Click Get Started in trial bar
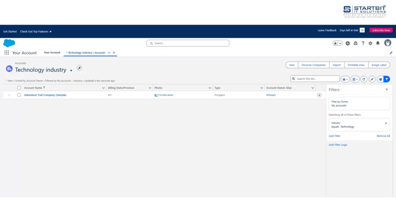The width and height of the screenshot is (396, 222). click(10, 32)
